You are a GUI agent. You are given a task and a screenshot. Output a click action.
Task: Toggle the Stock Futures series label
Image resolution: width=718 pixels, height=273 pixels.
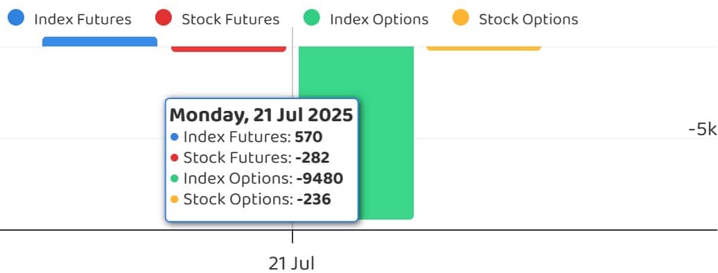click(x=230, y=19)
